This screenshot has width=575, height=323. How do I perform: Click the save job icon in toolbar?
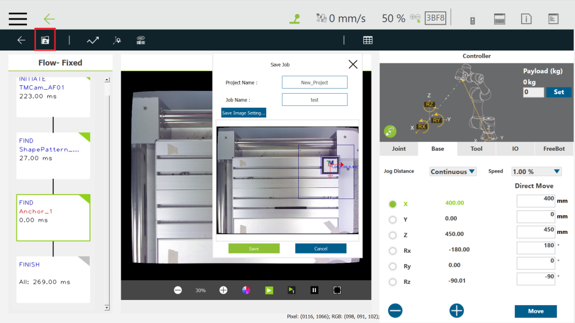coord(45,40)
